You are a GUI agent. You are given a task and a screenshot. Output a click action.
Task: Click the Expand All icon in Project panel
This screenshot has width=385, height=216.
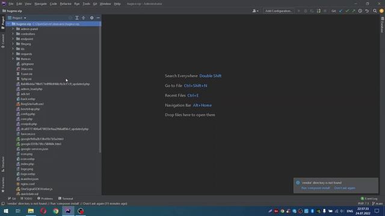tap(77, 18)
